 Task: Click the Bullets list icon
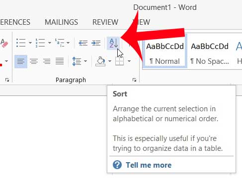[x=21, y=43]
